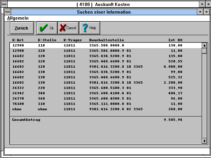
Task: Select the row with amount 2.200,00
Action: point(100,83)
